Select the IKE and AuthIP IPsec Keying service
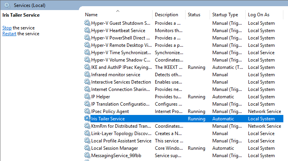This screenshot has height=161, width=288. 121,67
